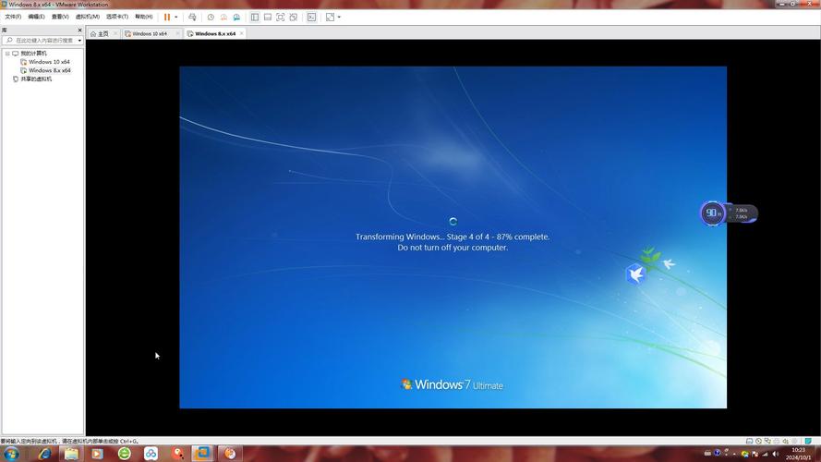The height and width of the screenshot is (462, 821).
Task: Click Send Ctrl+Alt+Del toolbar icon
Action: click(192, 17)
